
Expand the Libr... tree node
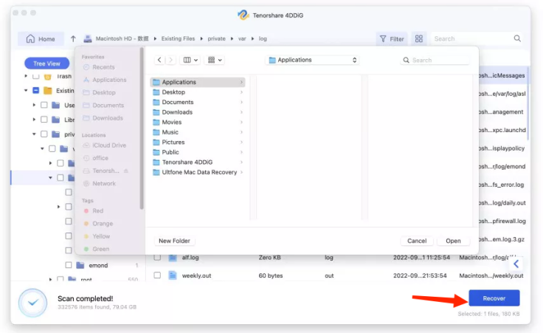click(34, 120)
